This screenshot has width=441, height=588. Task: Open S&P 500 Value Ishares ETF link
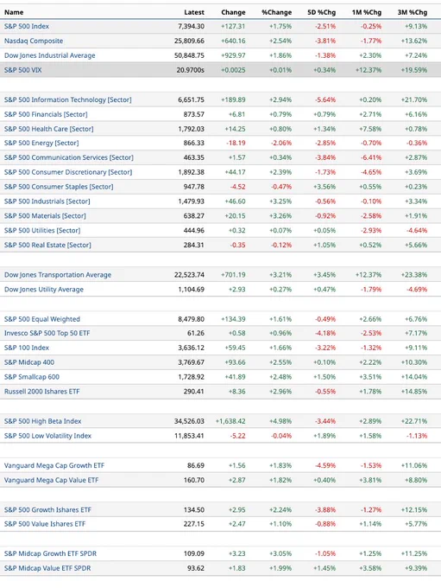45,524
